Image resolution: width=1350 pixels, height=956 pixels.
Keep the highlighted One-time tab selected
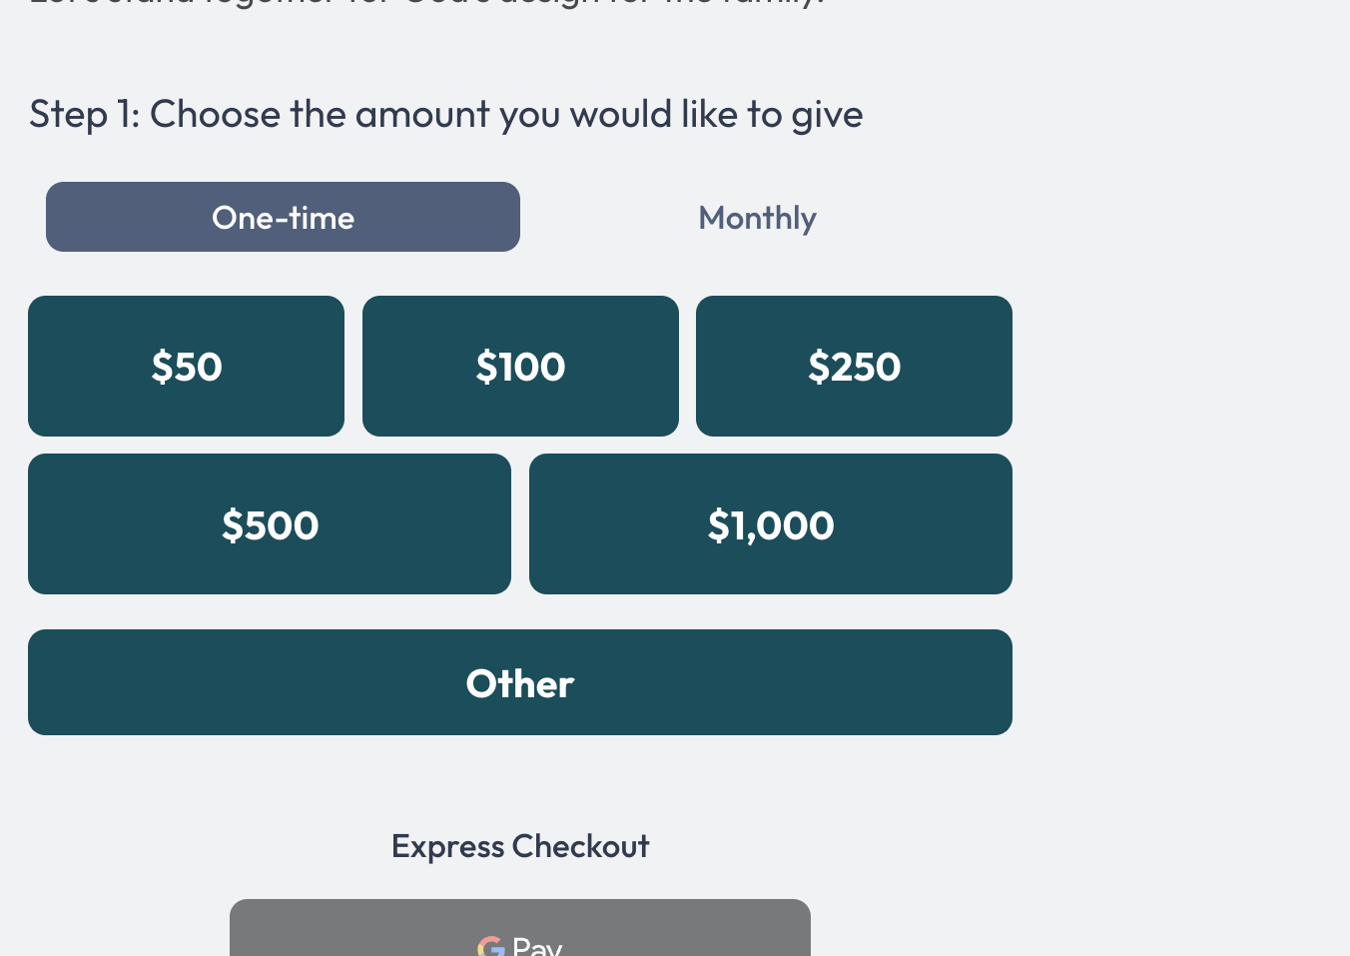[283, 217]
